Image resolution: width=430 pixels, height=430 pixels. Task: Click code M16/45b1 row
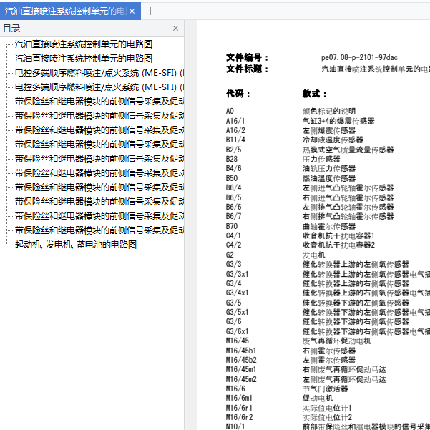point(241,351)
